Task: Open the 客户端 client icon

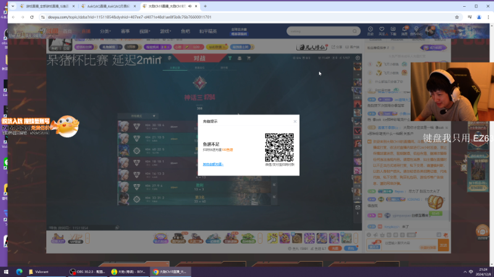Action: [x=352, y=47]
